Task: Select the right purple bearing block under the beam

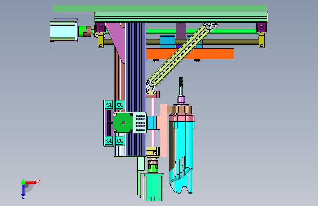Action: (x=262, y=28)
